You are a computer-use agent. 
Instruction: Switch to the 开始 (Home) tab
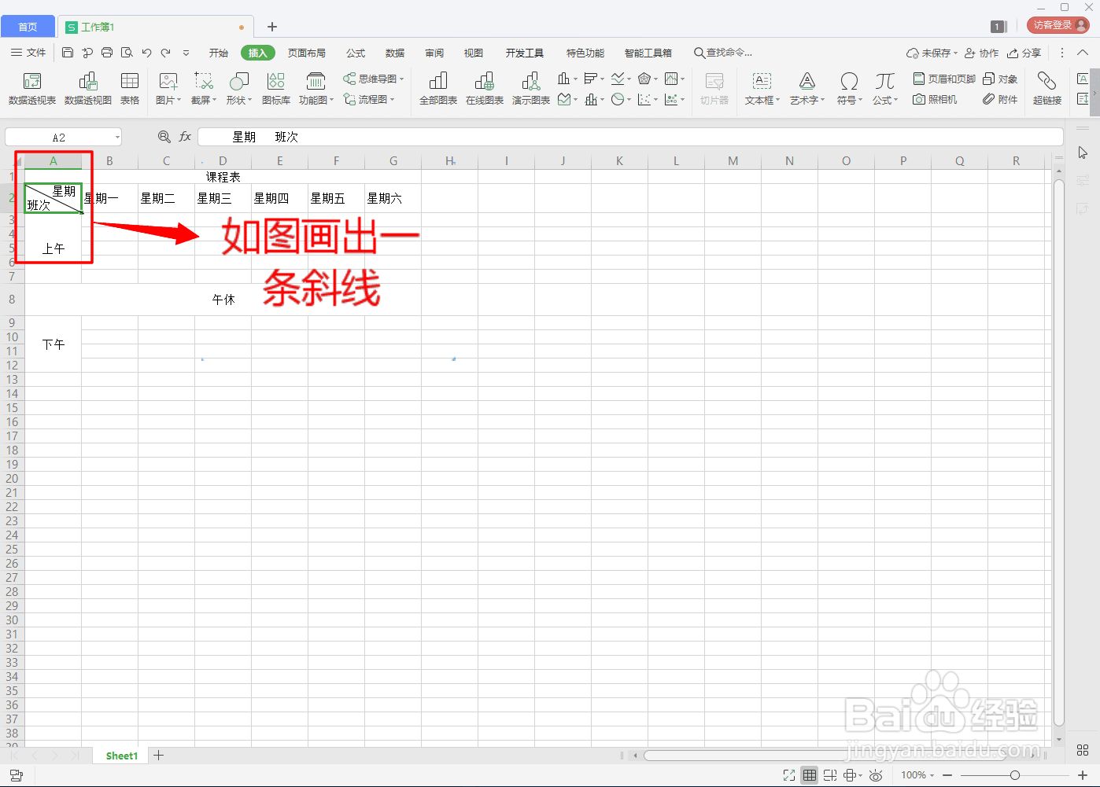[x=219, y=53]
